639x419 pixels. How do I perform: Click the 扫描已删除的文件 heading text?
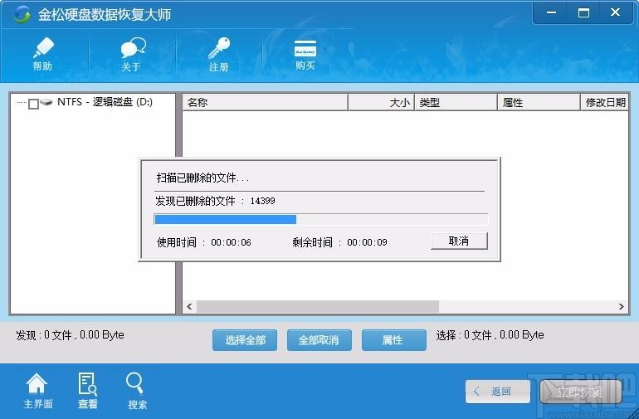(x=202, y=178)
